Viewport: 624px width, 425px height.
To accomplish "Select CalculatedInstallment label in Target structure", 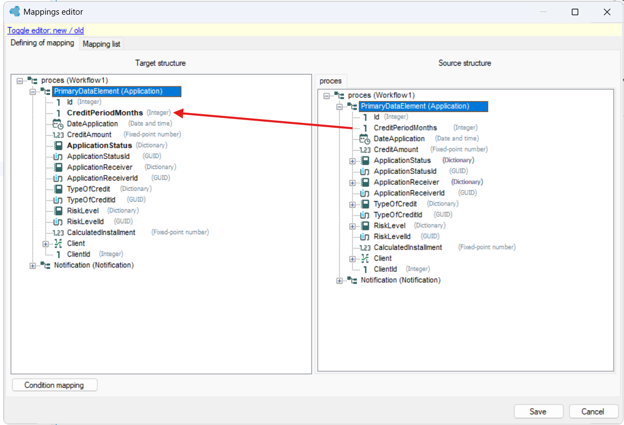I will tap(101, 233).
